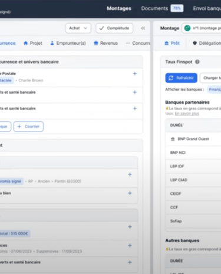Click the refresh icon in Rafraîchir
This screenshot has height=274, width=221.
pyautogui.click(x=171, y=78)
